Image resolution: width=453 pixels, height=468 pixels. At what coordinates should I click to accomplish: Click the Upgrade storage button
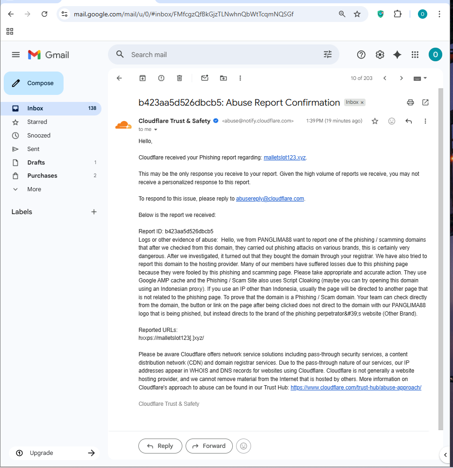[55, 453]
